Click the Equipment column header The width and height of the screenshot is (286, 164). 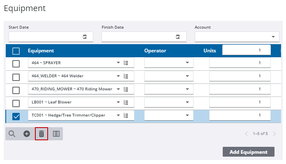[x=41, y=51]
